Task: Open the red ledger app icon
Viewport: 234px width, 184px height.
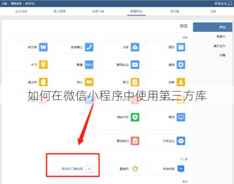Action: coord(135,141)
